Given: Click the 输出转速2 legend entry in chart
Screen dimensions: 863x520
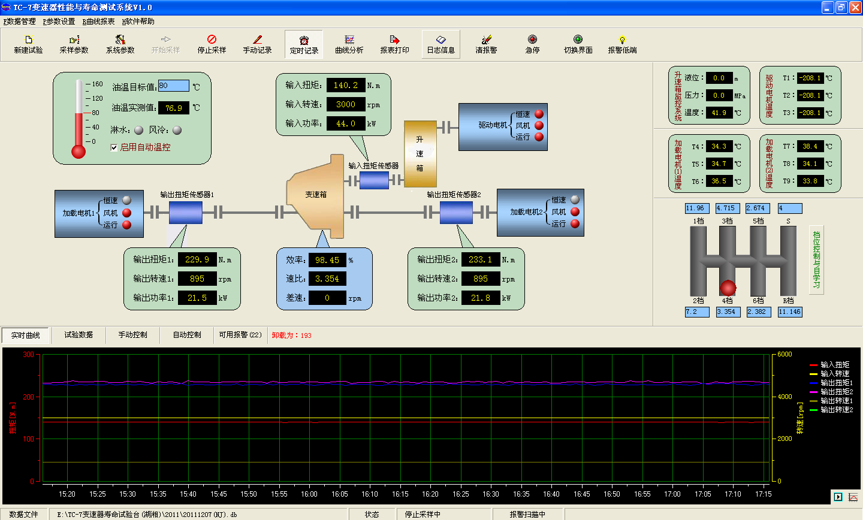Looking at the screenshot, I should 831,410.
